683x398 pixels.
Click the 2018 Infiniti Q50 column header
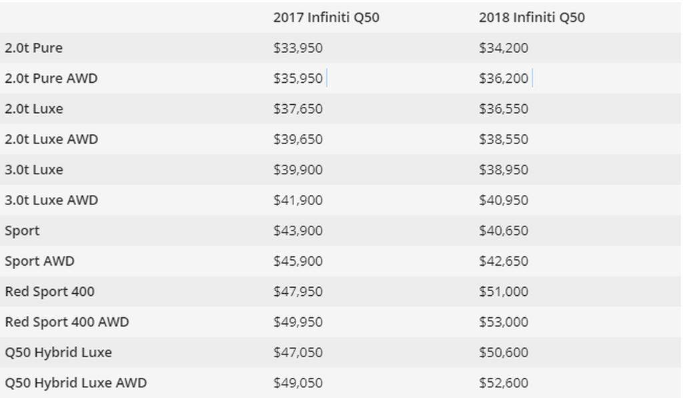coord(531,17)
